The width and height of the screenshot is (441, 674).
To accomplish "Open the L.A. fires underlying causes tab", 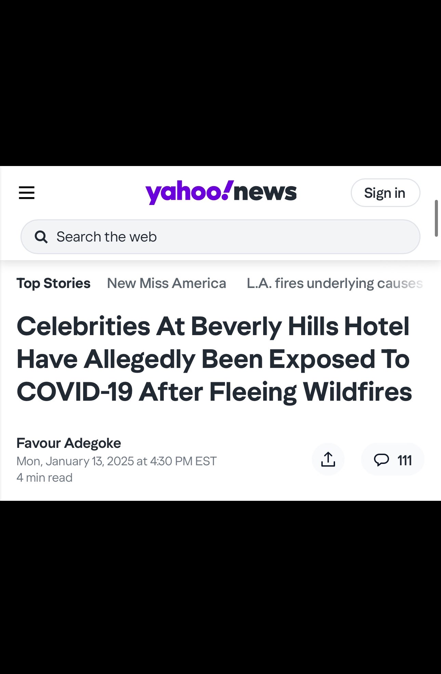I will tap(334, 283).
